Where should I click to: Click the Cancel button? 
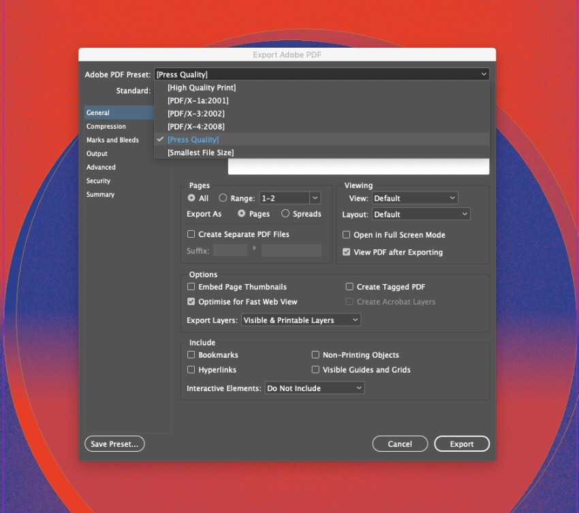(400, 444)
